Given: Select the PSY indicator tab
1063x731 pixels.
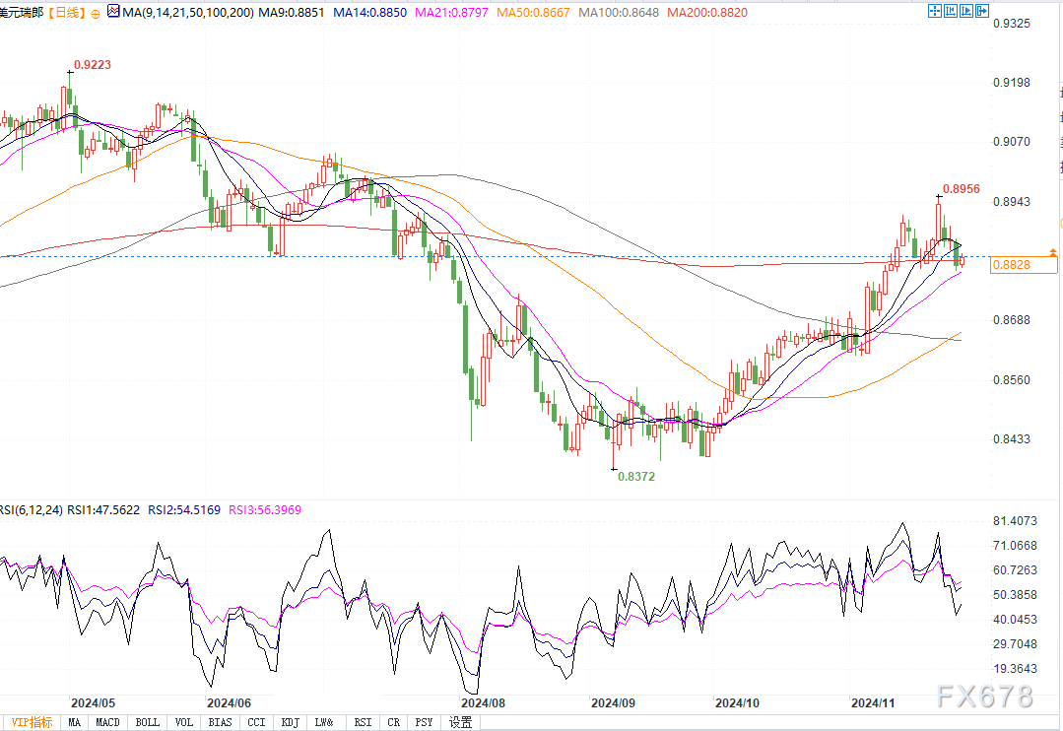Looking at the screenshot, I should (423, 722).
